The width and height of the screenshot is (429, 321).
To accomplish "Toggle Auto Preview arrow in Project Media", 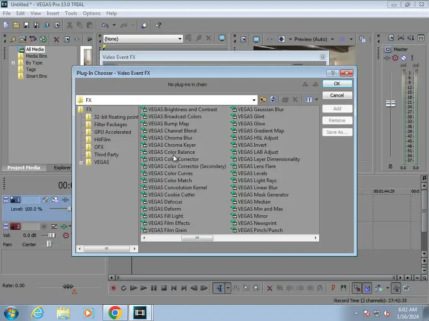I will tap(90, 39).
